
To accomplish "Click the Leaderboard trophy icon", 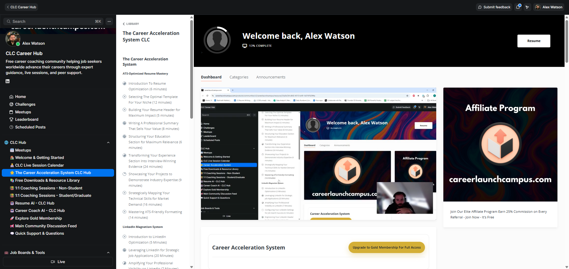I will coord(11,120).
